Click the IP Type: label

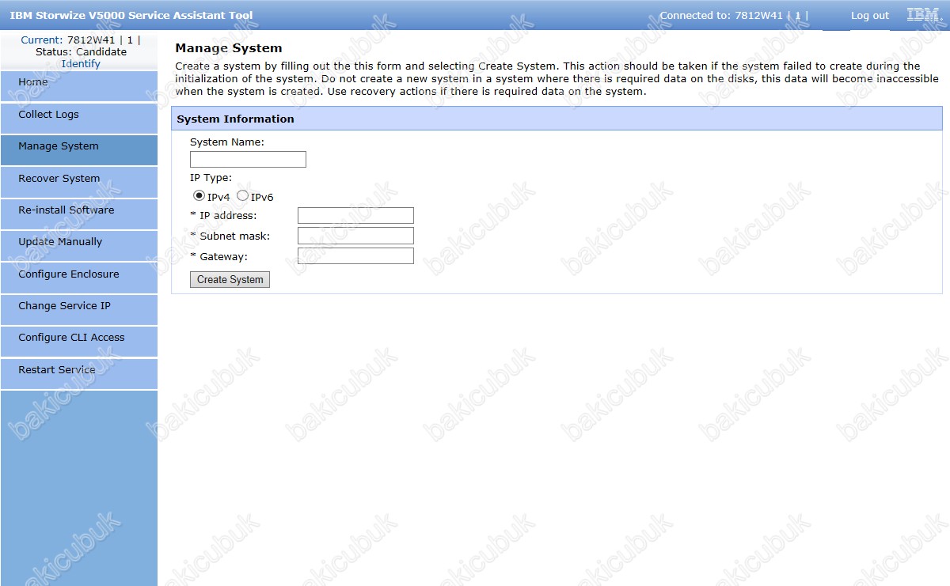(x=211, y=178)
